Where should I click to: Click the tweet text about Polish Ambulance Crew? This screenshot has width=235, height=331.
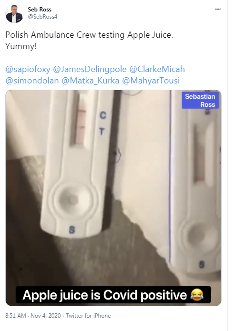(89, 41)
